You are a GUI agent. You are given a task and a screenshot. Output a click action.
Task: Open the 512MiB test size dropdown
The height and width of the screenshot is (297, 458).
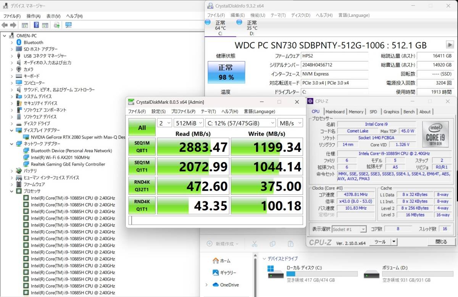point(189,123)
